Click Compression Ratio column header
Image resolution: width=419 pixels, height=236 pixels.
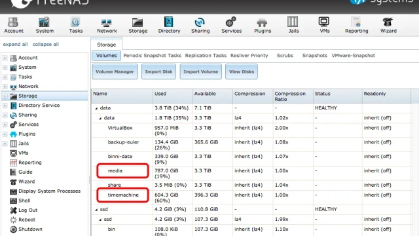click(293, 96)
